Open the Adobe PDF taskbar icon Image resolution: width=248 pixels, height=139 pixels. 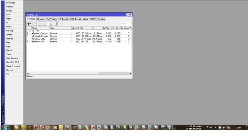tap(156, 127)
